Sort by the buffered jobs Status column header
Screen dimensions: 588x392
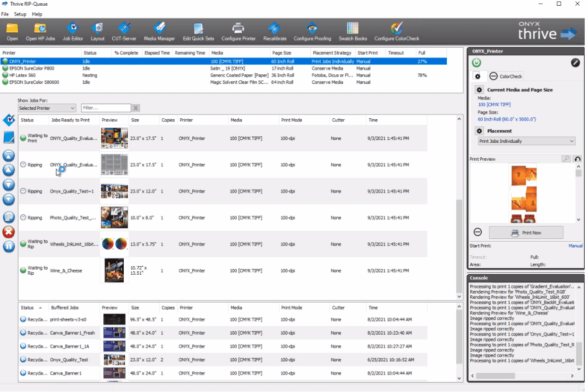[x=27, y=308]
